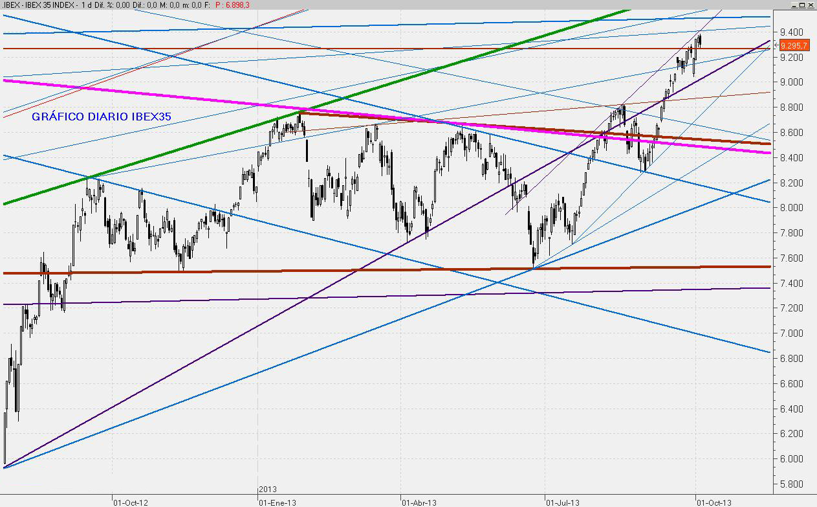Select the 01-Ene-13 date on time axis
Image resolution: width=817 pixels, height=507 pixels.
click(278, 502)
